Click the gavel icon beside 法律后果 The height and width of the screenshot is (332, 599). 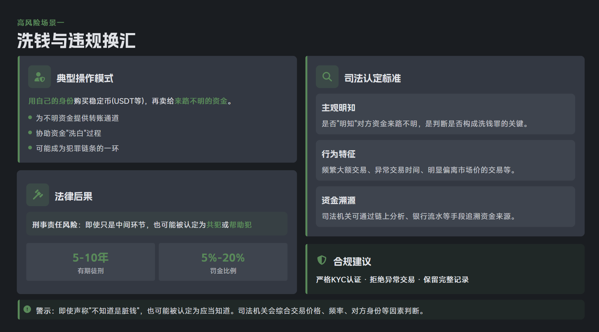(38, 195)
